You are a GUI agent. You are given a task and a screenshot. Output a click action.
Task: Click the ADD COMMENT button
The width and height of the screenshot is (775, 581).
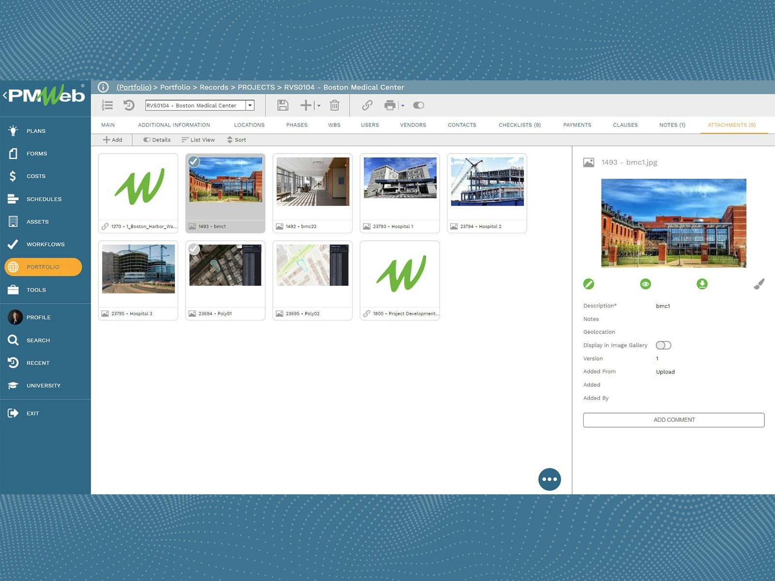[674, 420]
